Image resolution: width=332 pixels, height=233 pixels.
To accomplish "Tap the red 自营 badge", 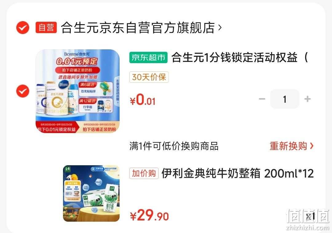I will point(46,28).
